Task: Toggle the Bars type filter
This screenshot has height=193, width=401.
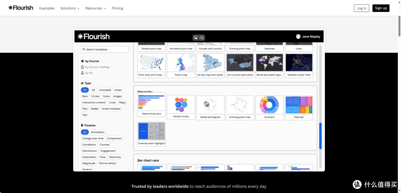Action: click(x=85, y=96)
